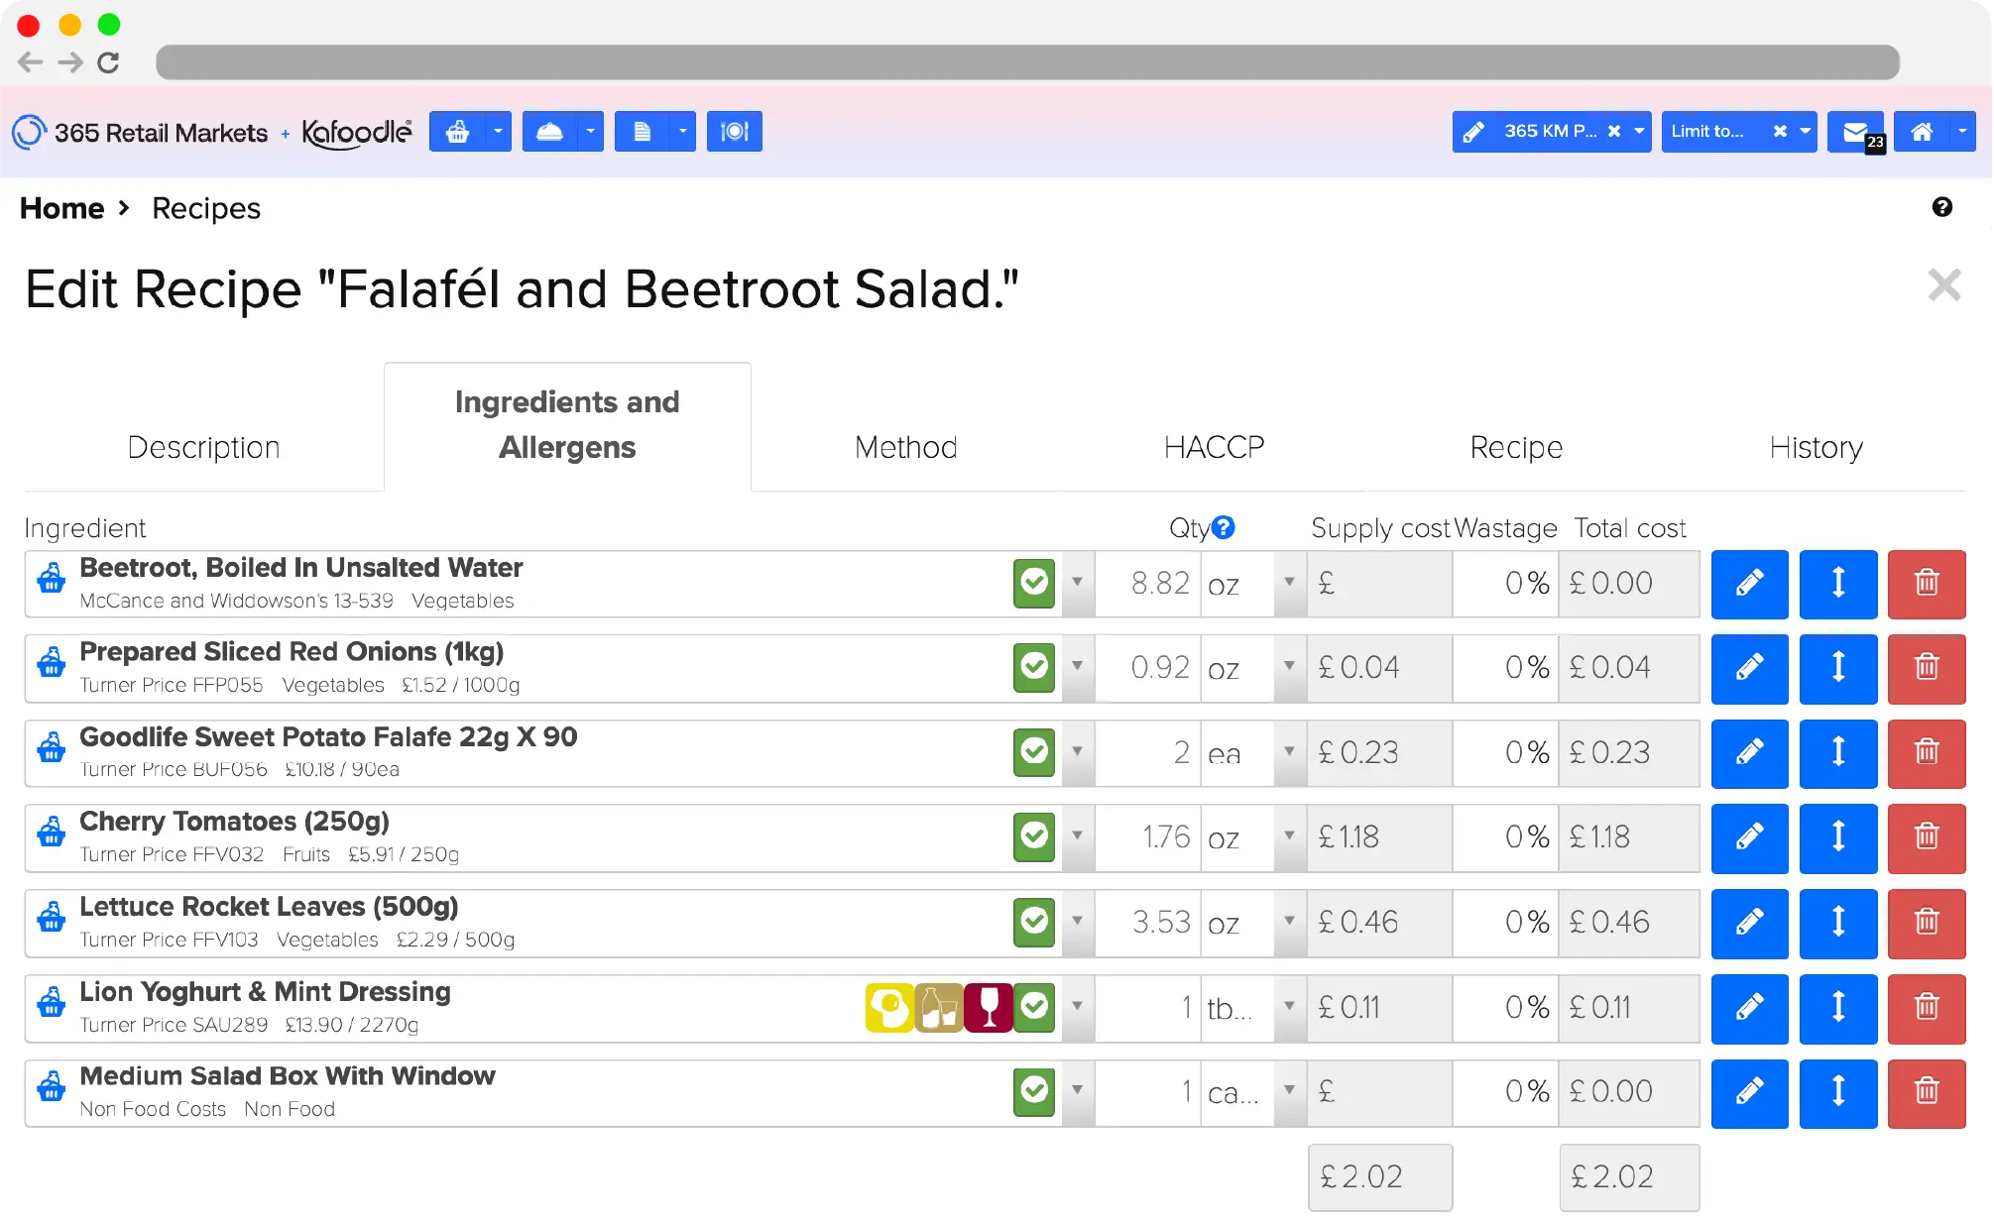Image resolution: width=1994 pixels, height=1223 pixels.
Task: Open unit dropdown for Lion Yoghurt dressing
Action: 1289,1007
